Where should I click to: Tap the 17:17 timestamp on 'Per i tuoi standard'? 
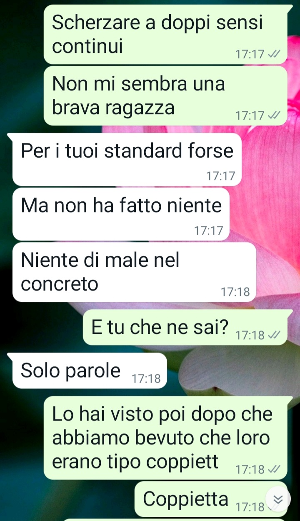coord(221,176)
